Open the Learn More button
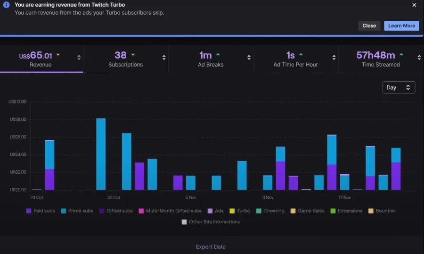Viewport: 424px width, 254px height. pos(401,26)
